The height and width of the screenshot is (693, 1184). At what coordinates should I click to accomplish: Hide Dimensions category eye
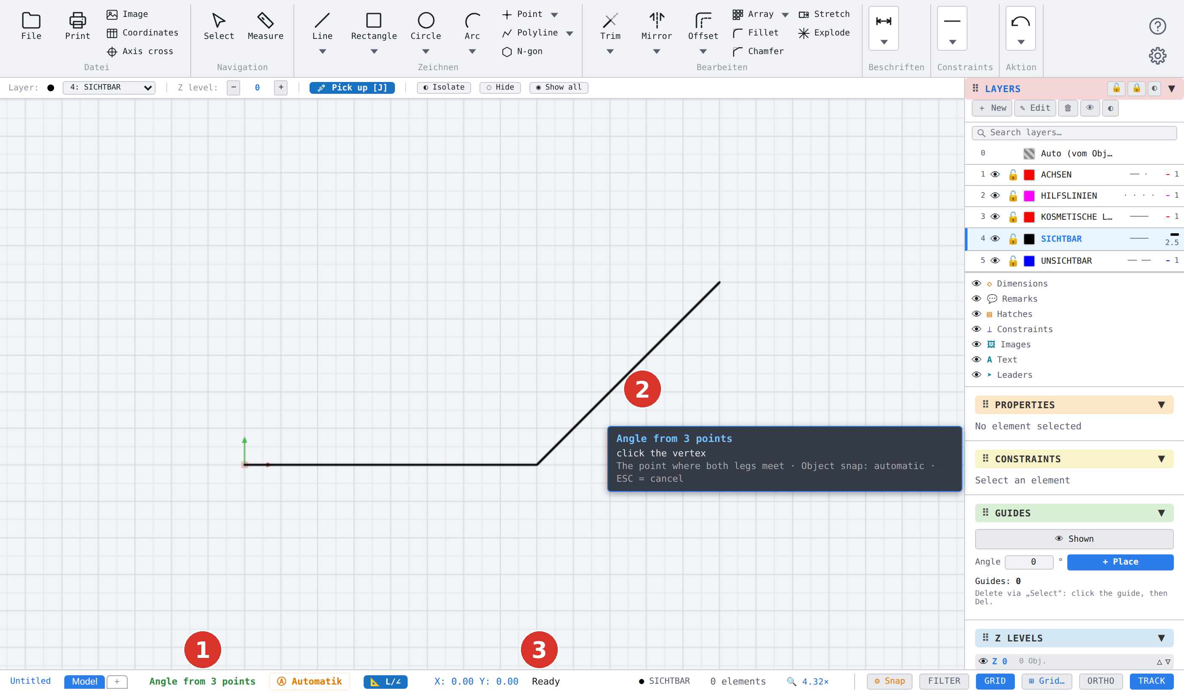[x=976, y=283]
